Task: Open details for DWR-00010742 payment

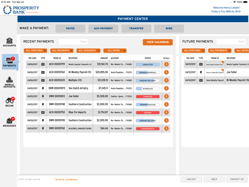Action: [166, 128]
